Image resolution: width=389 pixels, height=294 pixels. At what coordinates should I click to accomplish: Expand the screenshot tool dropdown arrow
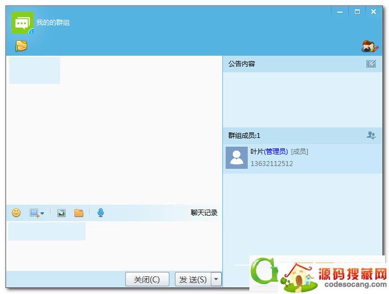[42, 213]
